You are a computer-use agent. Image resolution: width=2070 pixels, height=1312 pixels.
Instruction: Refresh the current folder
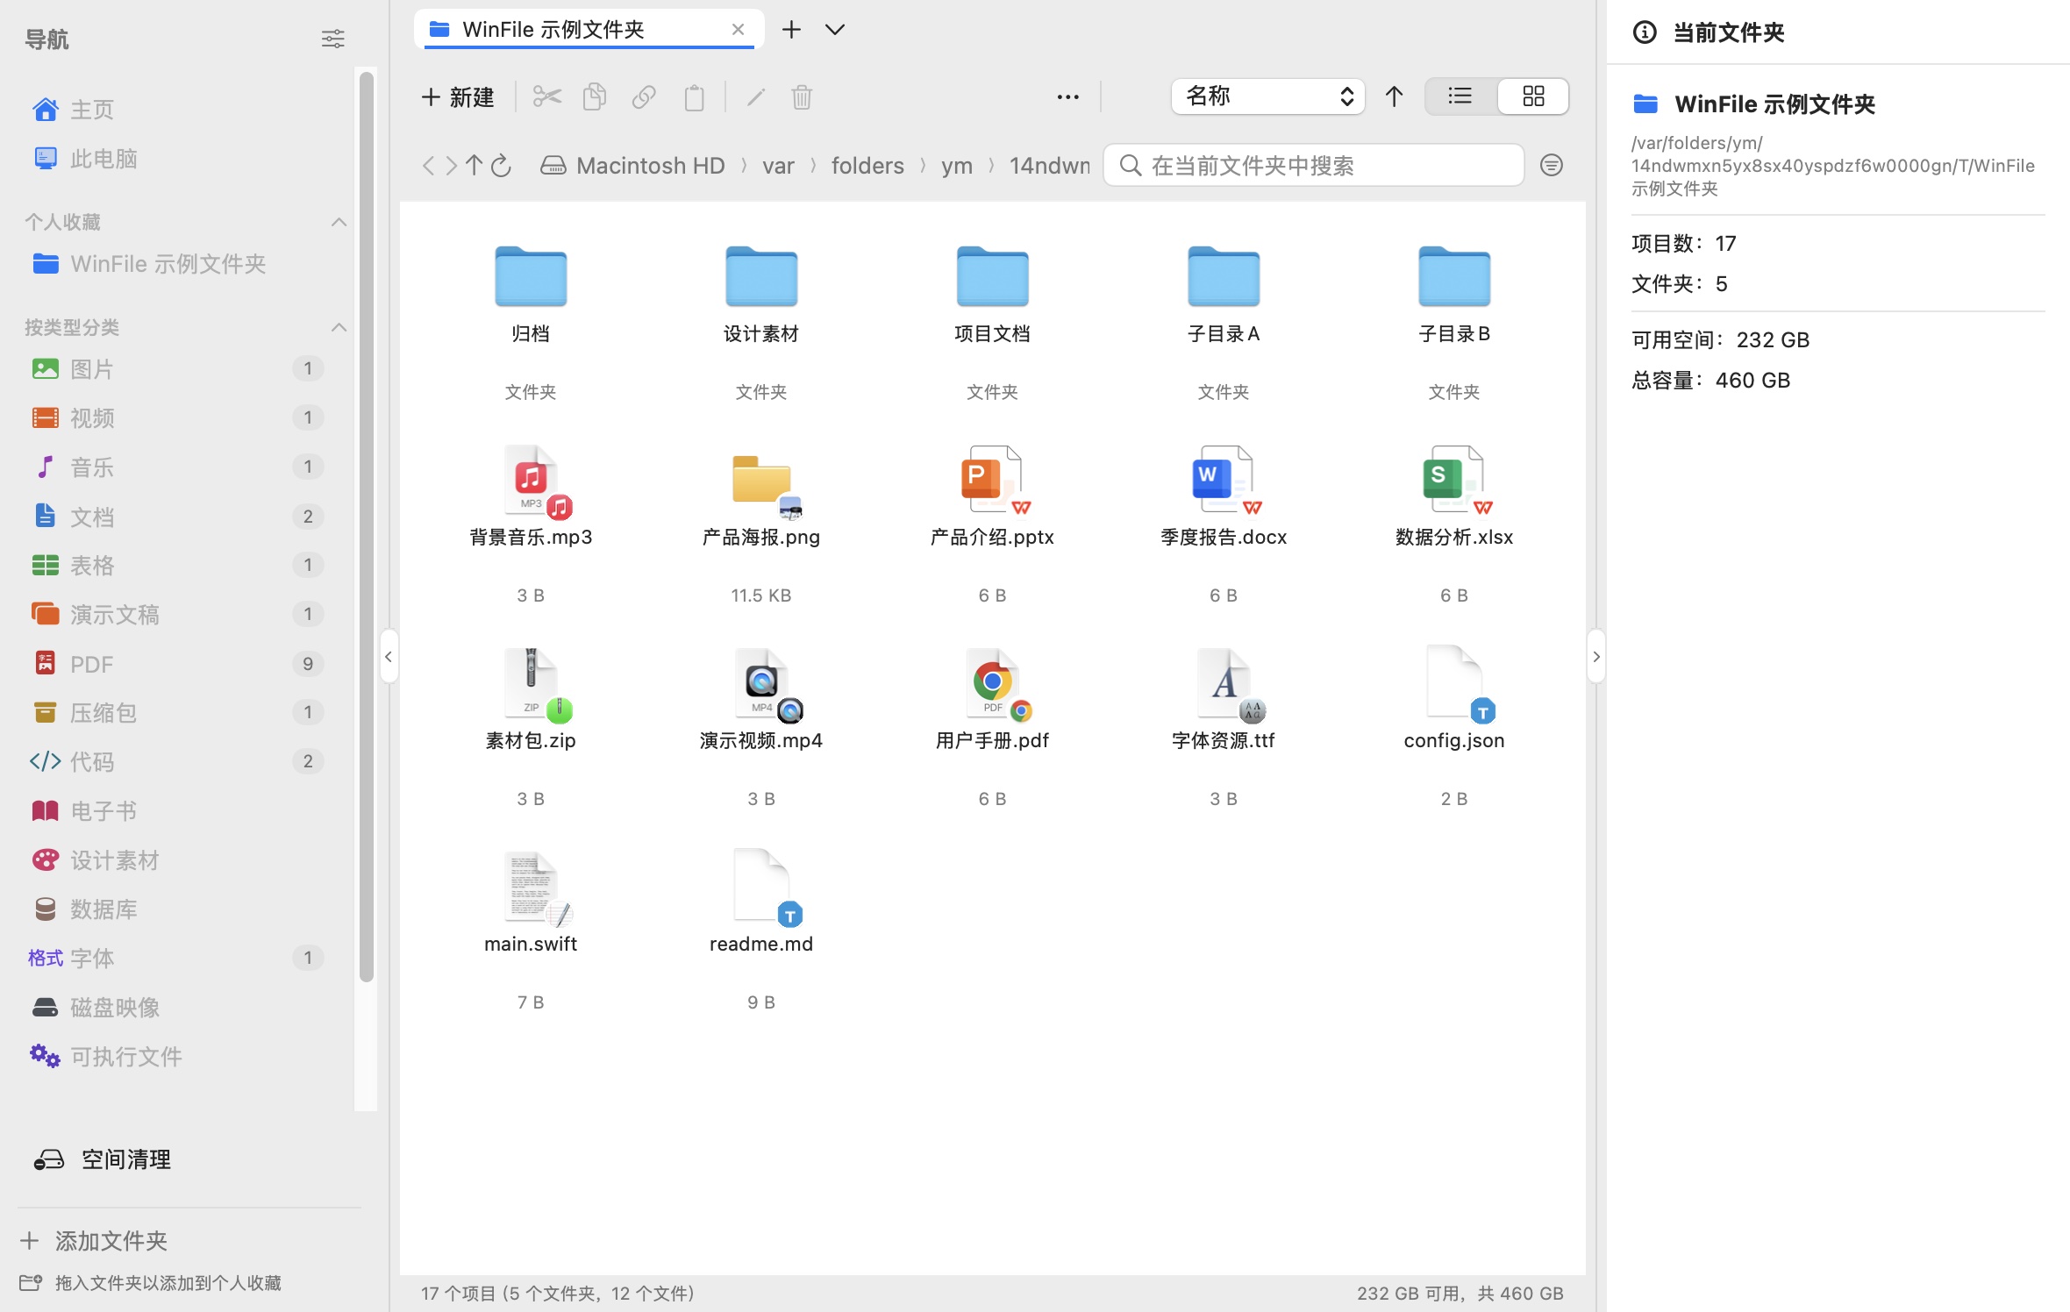click(501, 166)
